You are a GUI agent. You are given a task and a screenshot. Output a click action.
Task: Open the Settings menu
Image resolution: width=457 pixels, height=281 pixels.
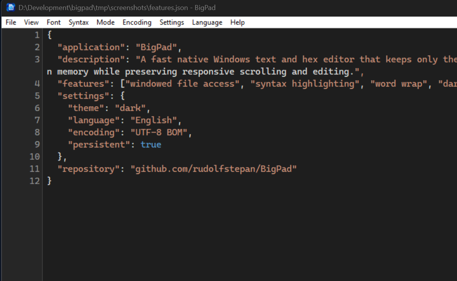pyautogui.click(x=172, y=22)
